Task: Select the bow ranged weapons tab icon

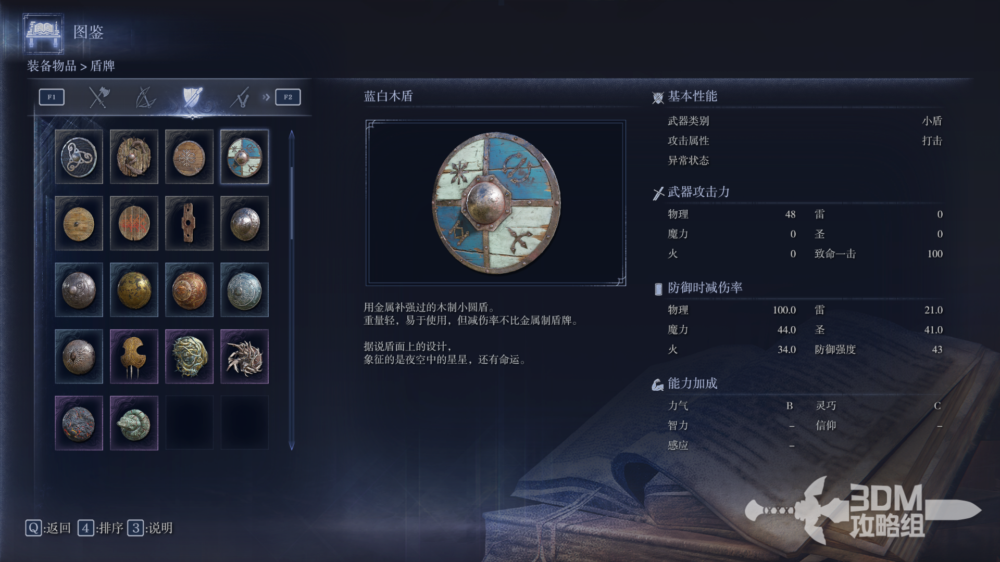Action: (145, 97)
